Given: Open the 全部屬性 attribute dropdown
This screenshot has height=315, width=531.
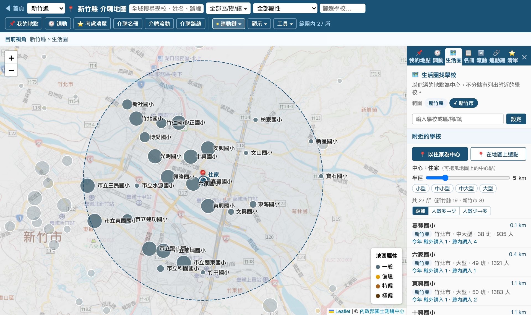Looking at the screenshot, I should tap(285, 9).
